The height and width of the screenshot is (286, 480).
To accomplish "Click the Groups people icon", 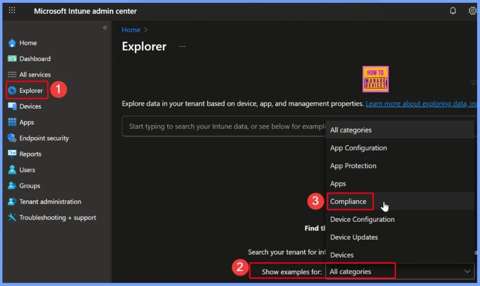I will coord(12,186).
